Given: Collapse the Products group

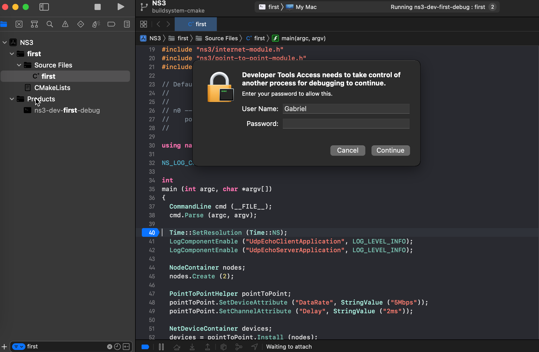Looking at the screenshot, I should [12, 99].
